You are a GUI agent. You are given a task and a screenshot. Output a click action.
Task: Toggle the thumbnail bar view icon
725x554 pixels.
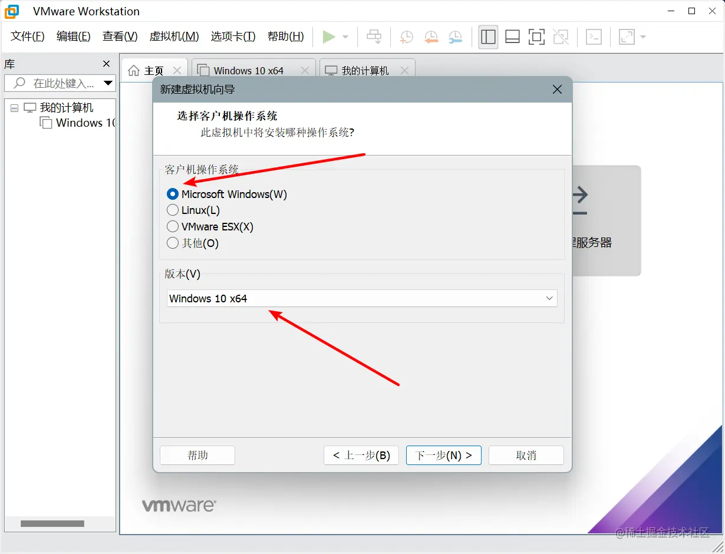coord(512,37)
